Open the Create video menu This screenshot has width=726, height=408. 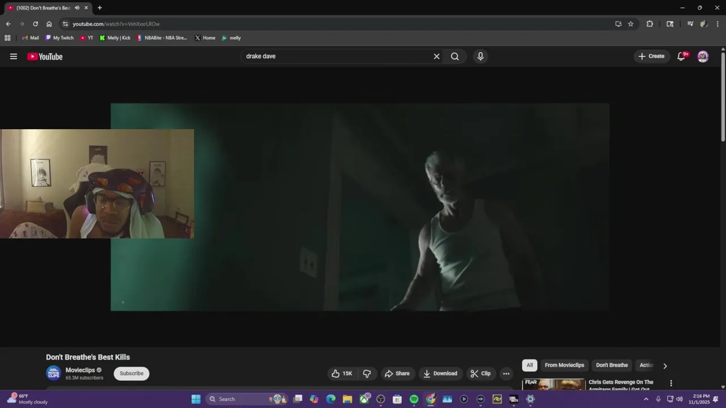pyautogui.click(x=651, y=56)
